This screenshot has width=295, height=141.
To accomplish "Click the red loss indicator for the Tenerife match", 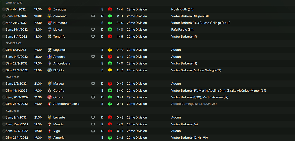I will point(110,37).
